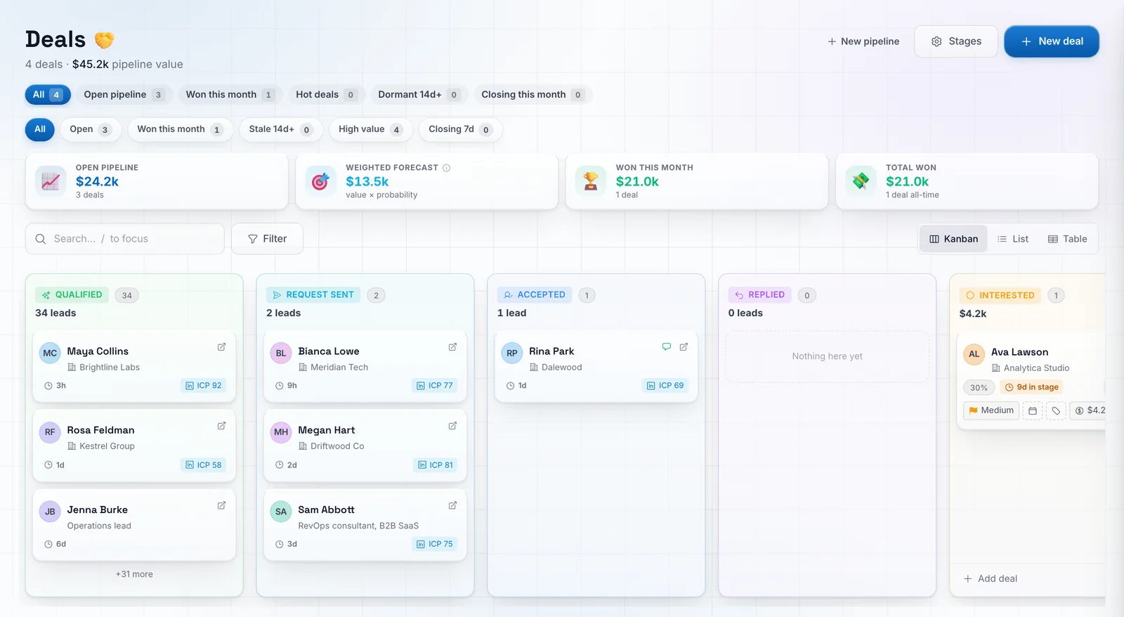1124x617 pixels.
Task: Click the Won This Month $21.0k card
Action: pos(697,181)
